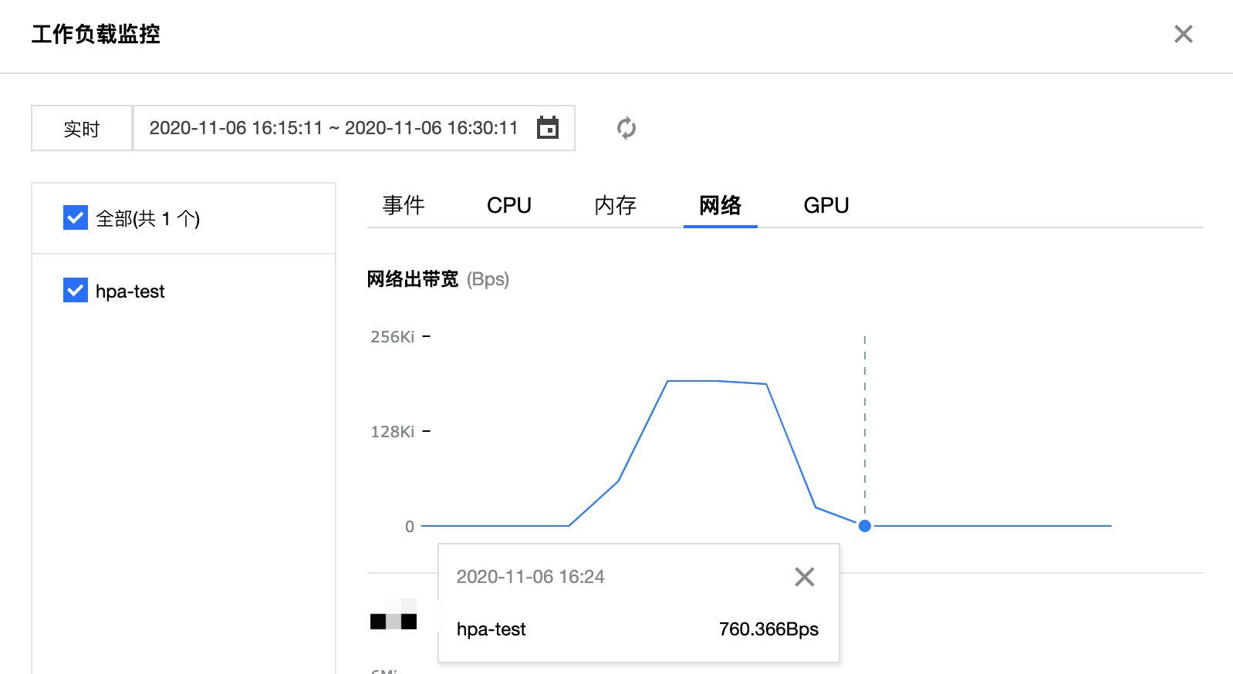This screenshot has height=674, width=1233.
Task: Click the 实时 real-time button
Action: click(82, 129)
